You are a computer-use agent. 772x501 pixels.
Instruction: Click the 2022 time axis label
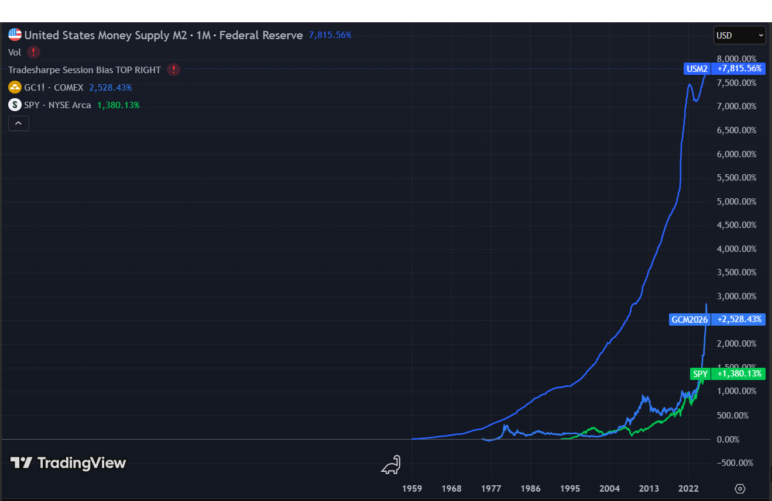688,489
